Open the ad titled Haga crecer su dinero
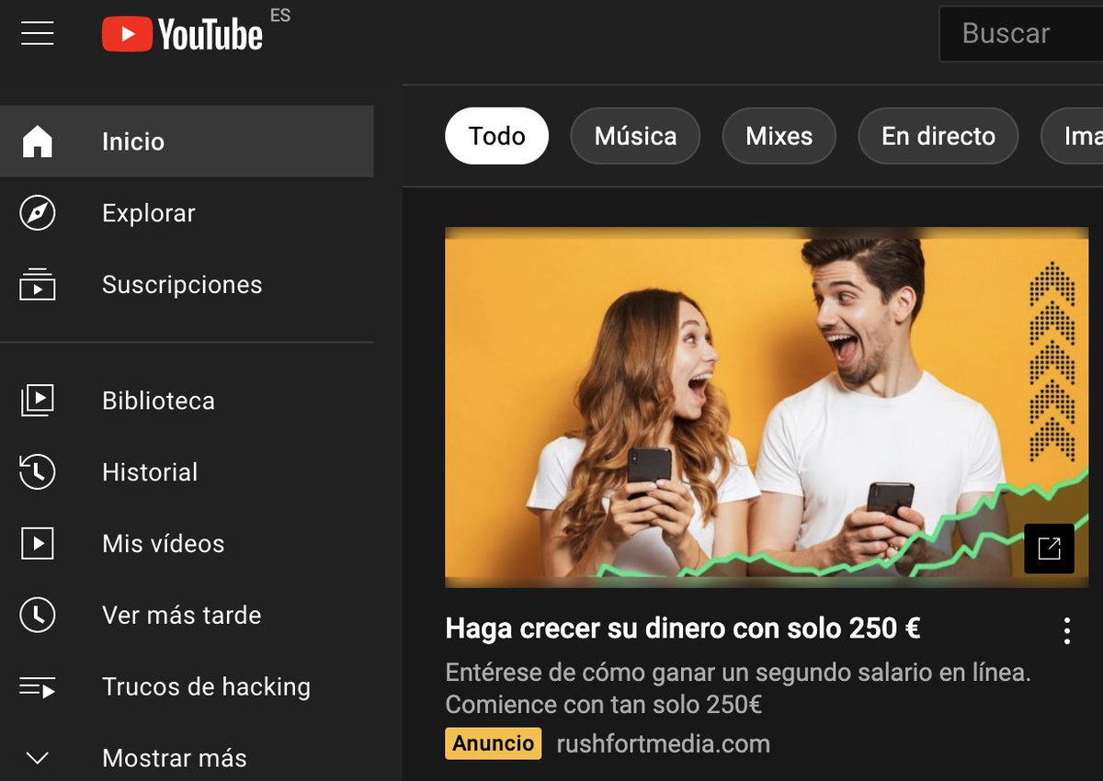 click(685, 629)
